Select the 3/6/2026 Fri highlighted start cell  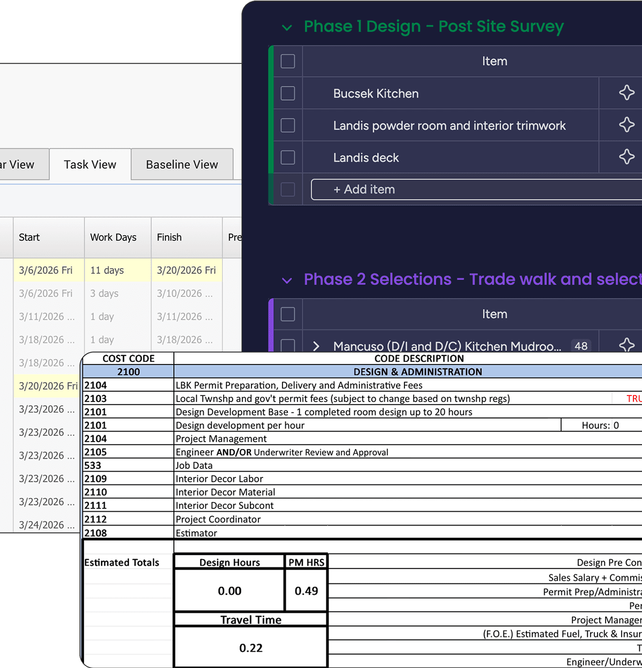pyautogui.click(x=49, y=270)
